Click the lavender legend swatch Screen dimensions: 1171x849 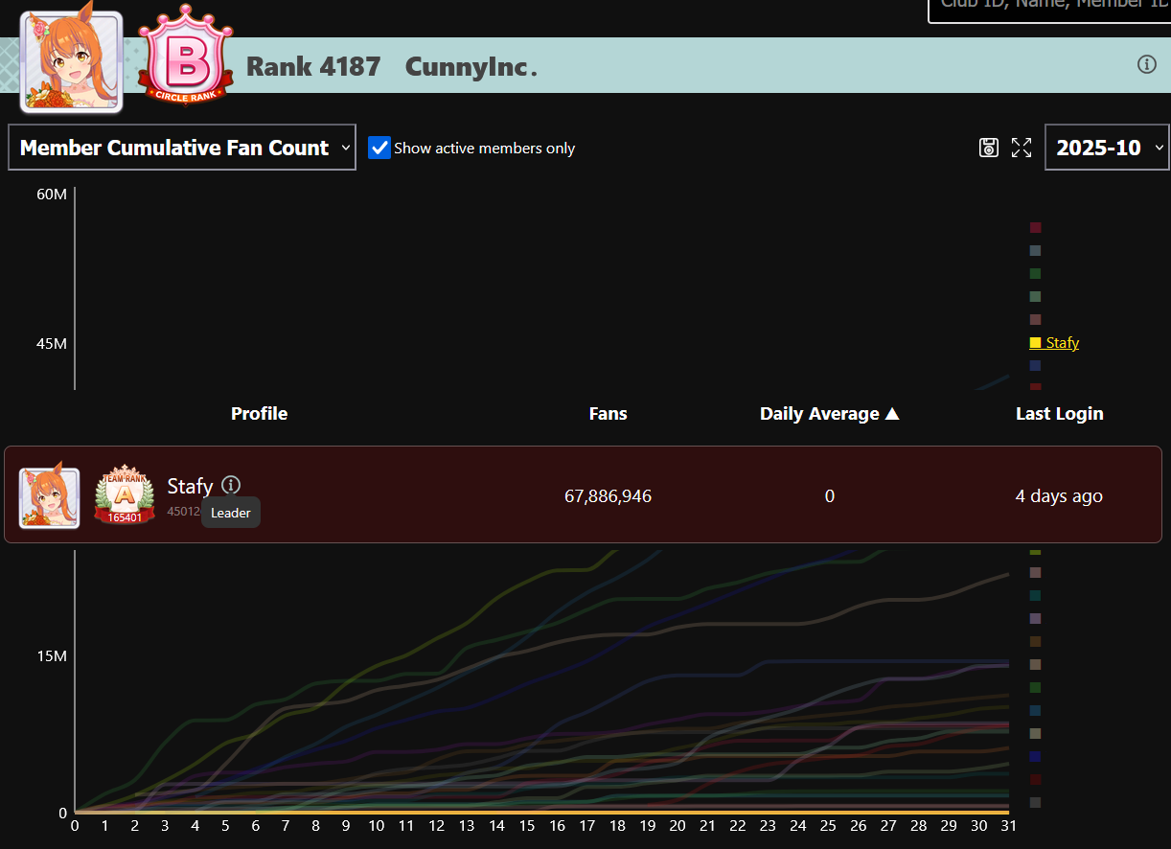click(1035, 619)
